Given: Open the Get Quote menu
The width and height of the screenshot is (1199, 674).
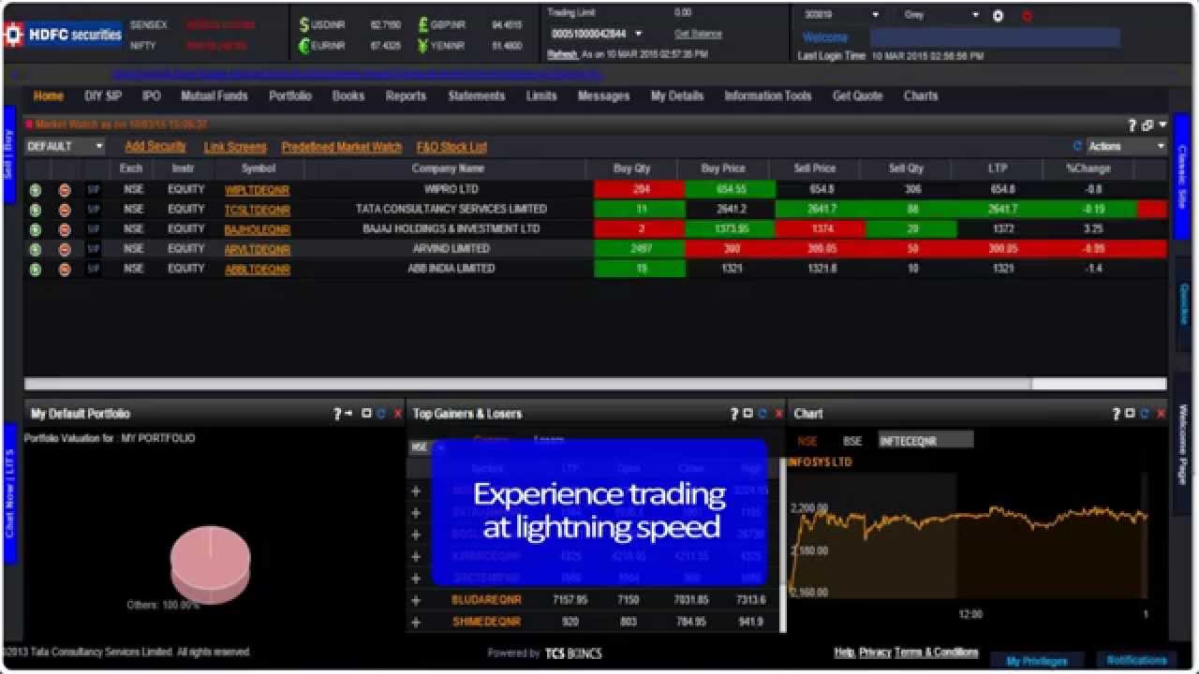Looking at the screenshot, I should click(858, 95).
